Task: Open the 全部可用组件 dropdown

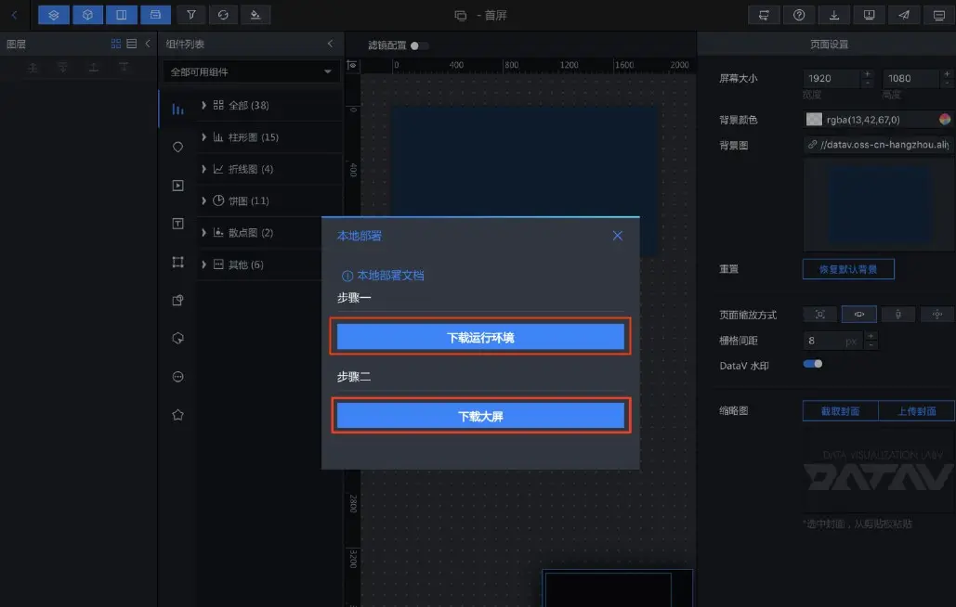Action: tap(251, 71)
